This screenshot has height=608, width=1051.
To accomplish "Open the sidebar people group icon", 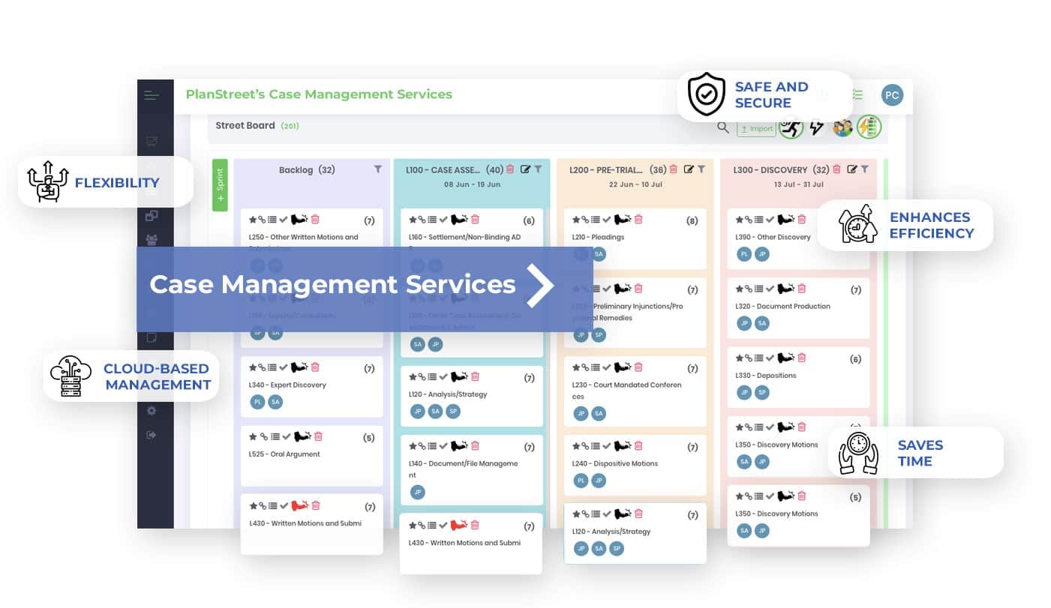I will [152, 240].
